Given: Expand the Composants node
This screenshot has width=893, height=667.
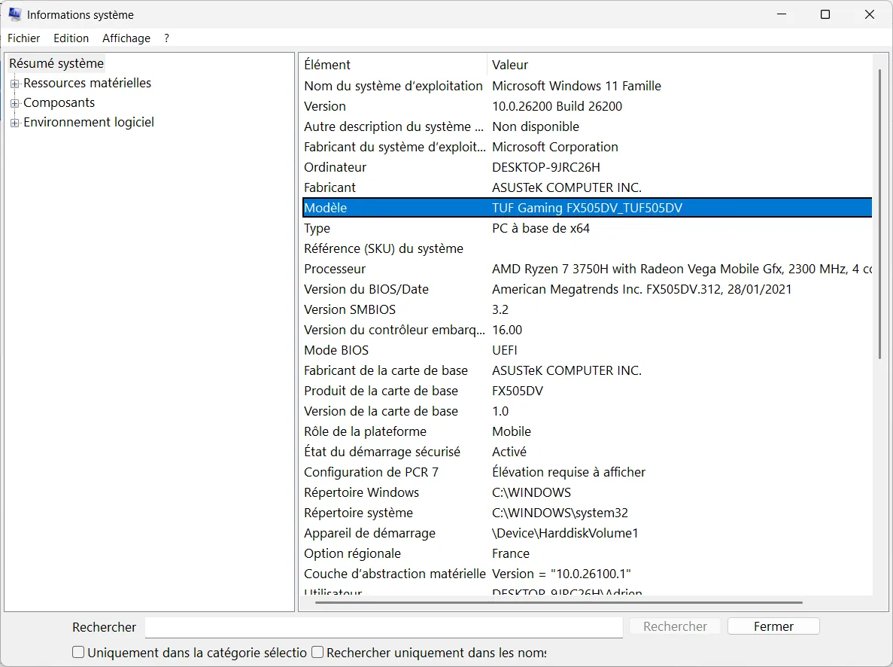Looking at the screenshot, I should [x=15, y=103].
